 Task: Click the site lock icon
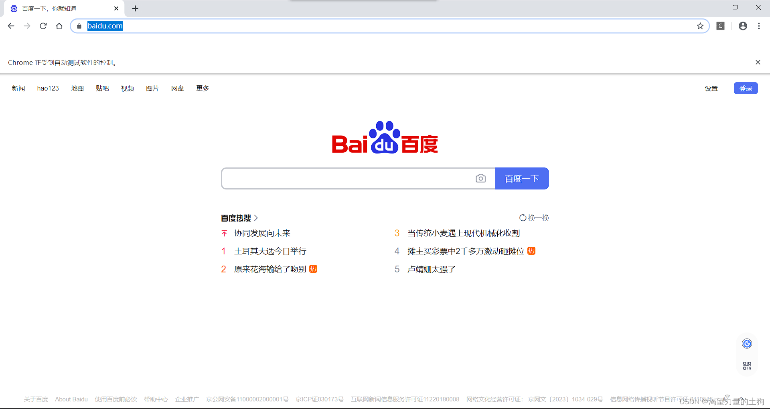tap(79, 26)
